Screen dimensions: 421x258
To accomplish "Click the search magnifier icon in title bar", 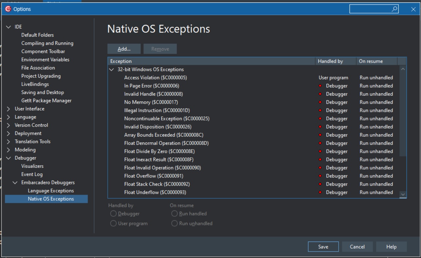I will click(x=394, y=9).
